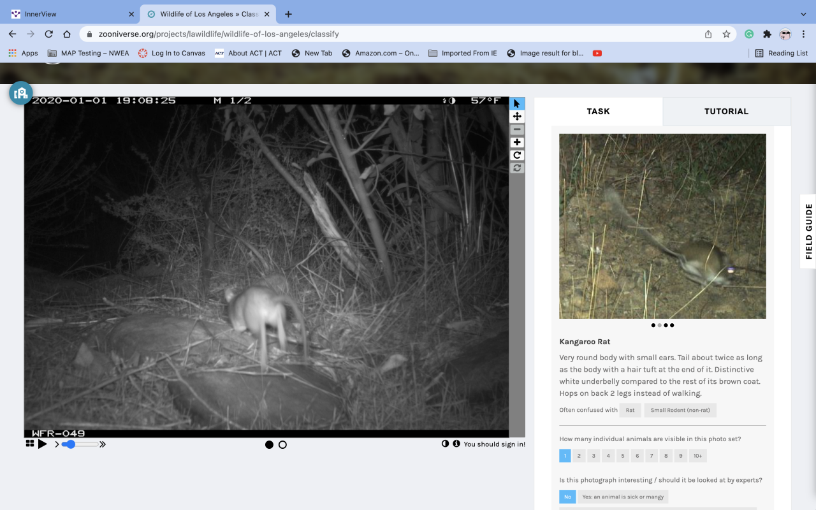Choose 7 individual animals
Screen dimensions: 816x510
[x=652, y=456]
